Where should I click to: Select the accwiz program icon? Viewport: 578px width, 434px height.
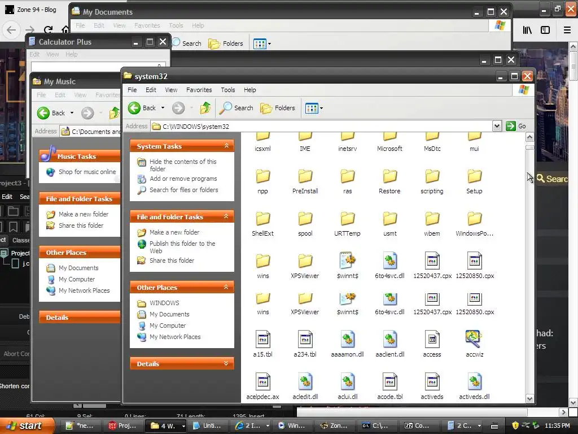474,339
